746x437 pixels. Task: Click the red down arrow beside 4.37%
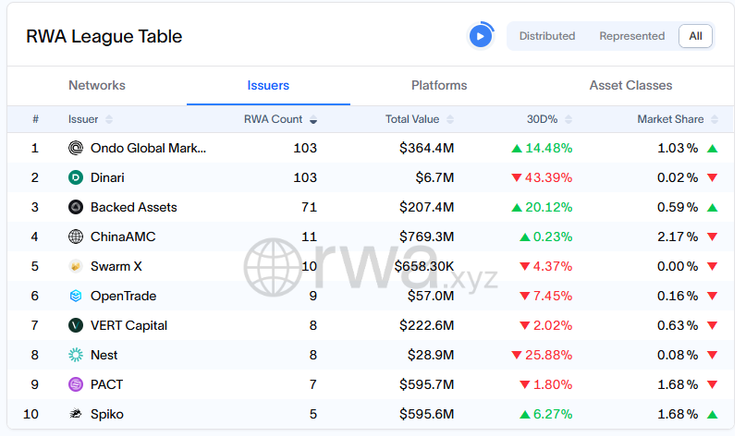[x=525, y=266]
